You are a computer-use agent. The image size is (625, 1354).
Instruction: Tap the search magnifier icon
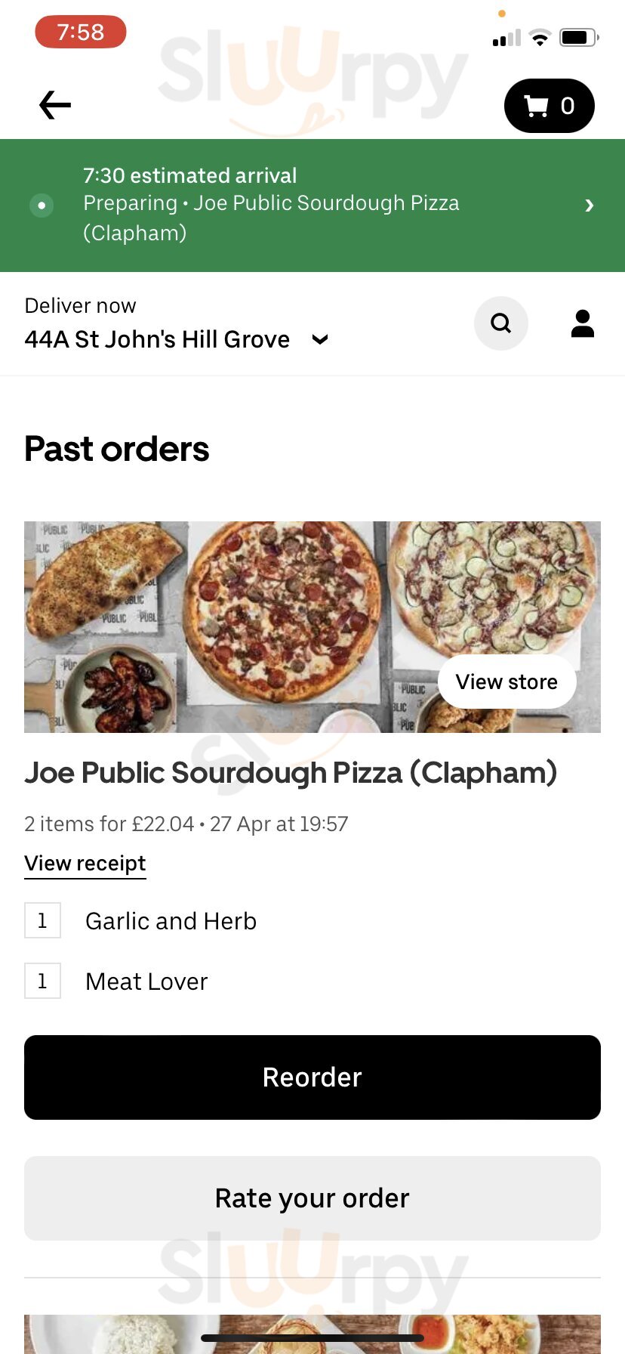click(500, 323)
